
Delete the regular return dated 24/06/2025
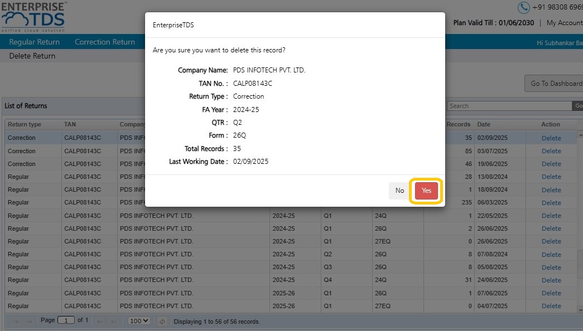pyautogui.click(x=551, y=280)
